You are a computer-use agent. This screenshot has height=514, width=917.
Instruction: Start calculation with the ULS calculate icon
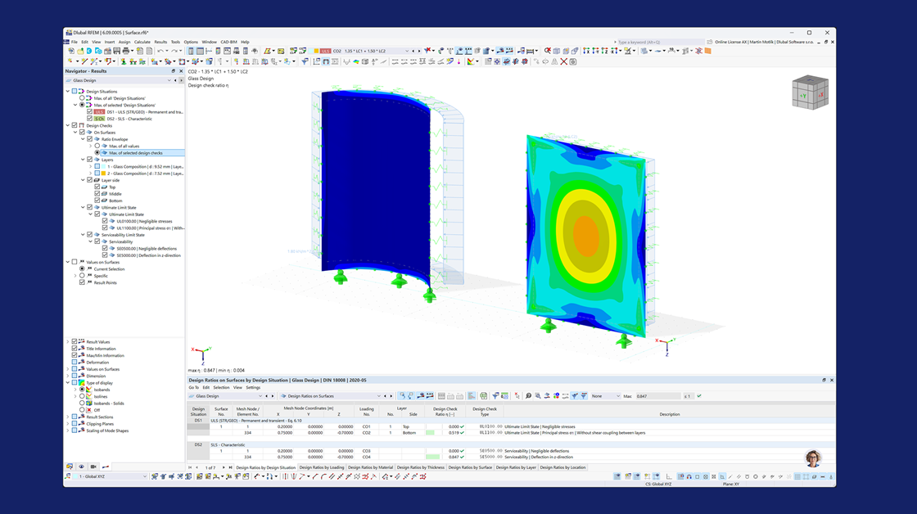326,50
